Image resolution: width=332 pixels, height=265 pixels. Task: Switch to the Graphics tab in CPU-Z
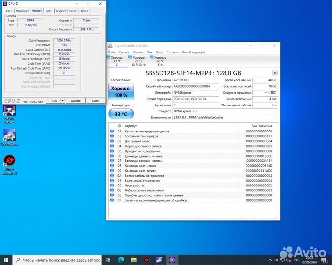tap(61, 11)
